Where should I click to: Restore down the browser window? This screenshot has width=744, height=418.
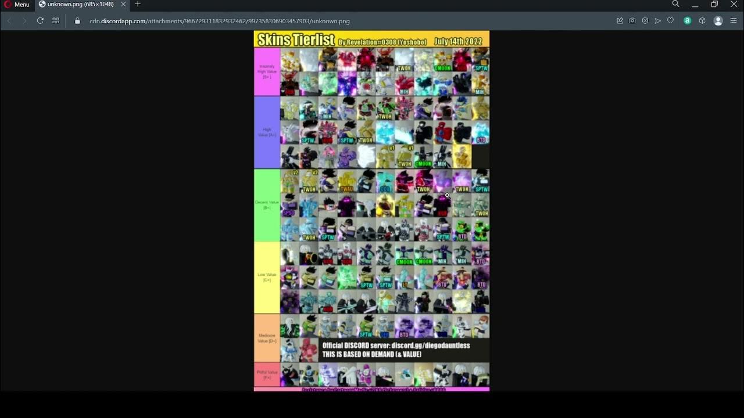point(714,5)
